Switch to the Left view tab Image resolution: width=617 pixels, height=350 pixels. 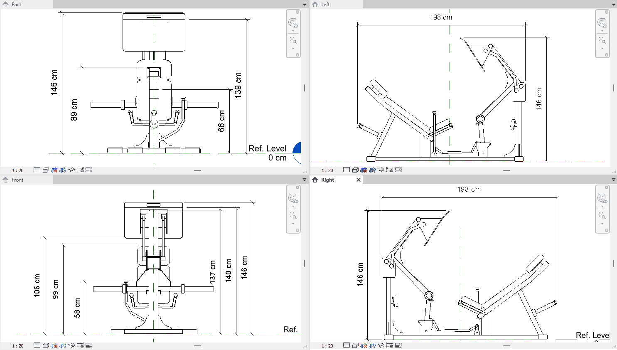coord(325,5)
